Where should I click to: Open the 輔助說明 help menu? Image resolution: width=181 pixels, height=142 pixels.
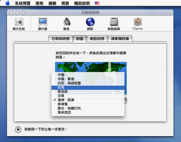(82, 3)
